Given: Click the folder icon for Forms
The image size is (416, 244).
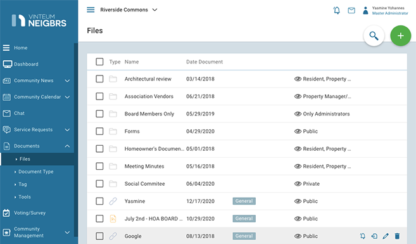Looking at the screenshot, I should pyautogui.click(x=113, y=131).
